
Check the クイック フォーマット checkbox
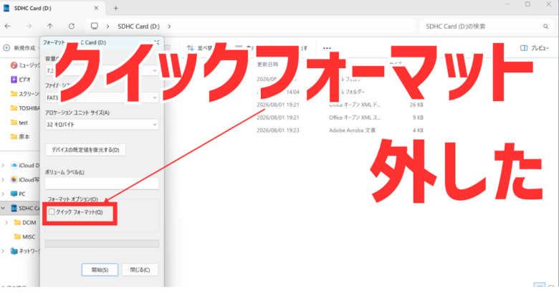[52, 212]
